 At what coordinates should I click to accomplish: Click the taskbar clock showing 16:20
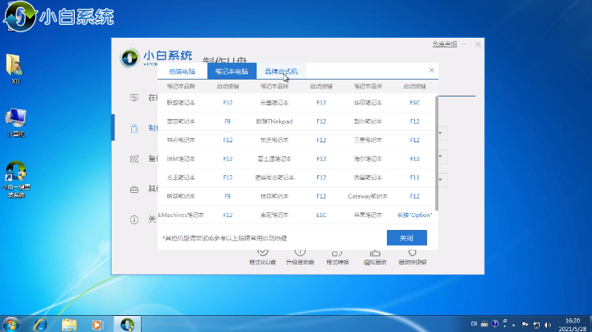pyautogui.click(x=572, y=323)
